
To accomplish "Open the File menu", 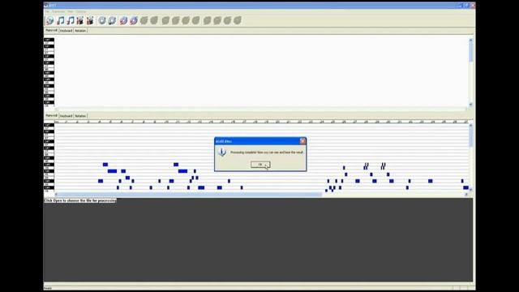I will [47, 11].
